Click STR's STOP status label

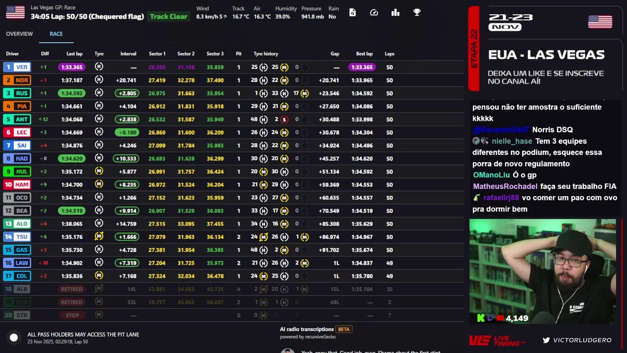[72, 315]
